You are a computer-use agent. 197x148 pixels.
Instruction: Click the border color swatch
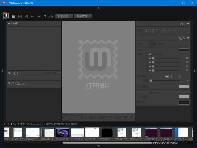[184, 50]
